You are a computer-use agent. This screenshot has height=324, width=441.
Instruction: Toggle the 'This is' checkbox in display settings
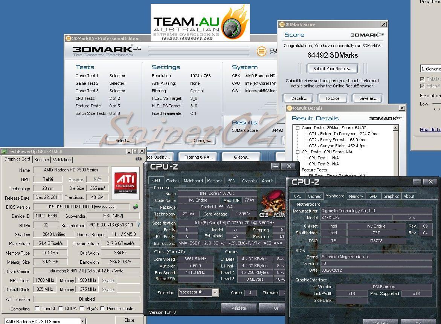point(422,79)
